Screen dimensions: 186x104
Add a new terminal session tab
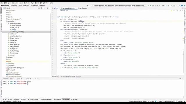35,79
